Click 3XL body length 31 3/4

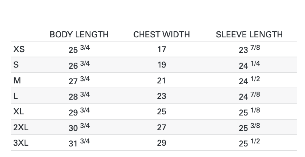pos(79,143)
